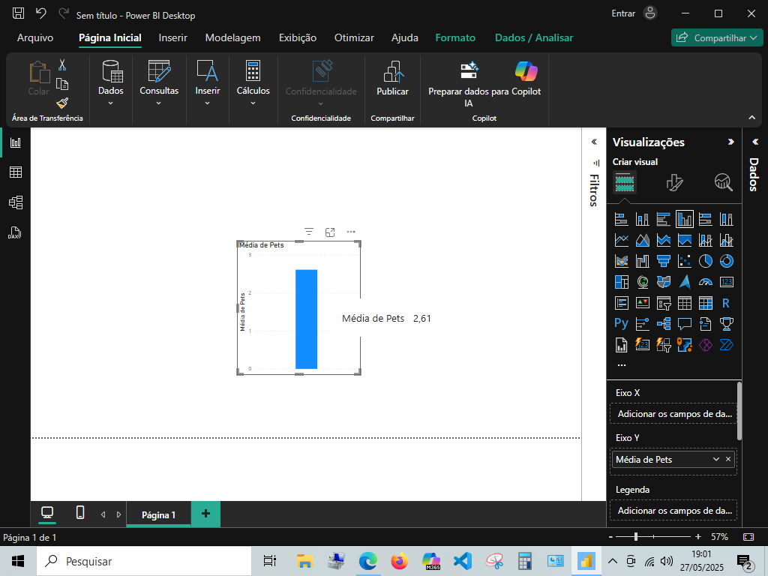The image size is (768, 576).
Task: Enter focus mode on the chart visual
Action: 330,232
